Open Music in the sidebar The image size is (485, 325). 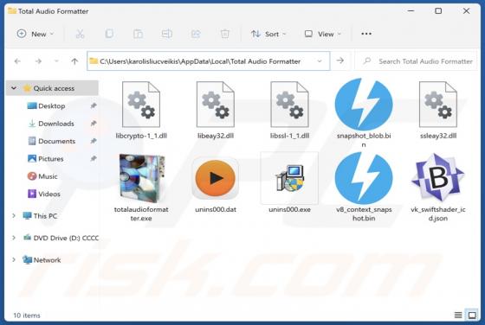tap(42, 176)
